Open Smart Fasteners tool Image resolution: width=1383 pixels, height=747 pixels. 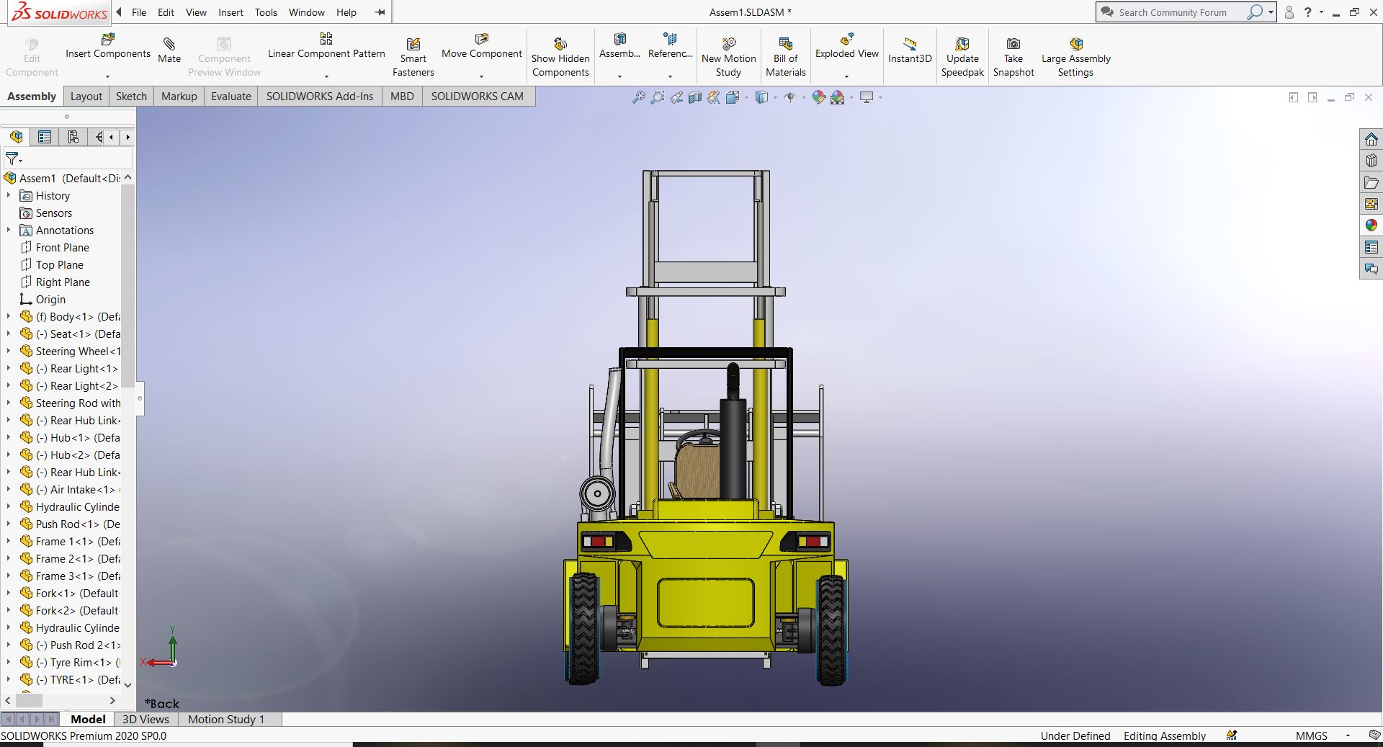point(413,45)
